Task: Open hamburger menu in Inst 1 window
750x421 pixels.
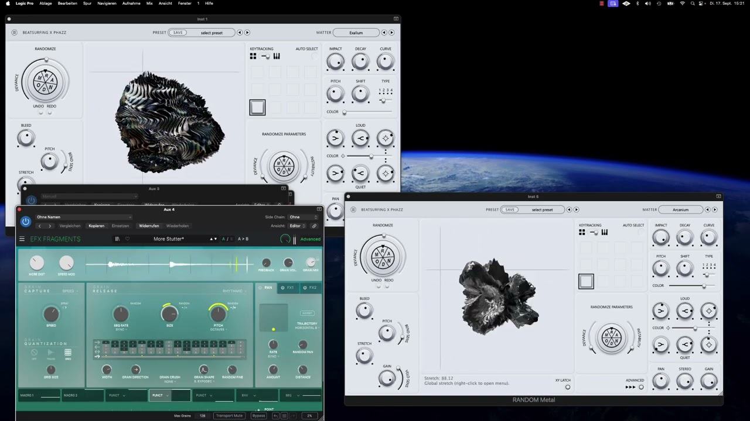Action: 14,33
